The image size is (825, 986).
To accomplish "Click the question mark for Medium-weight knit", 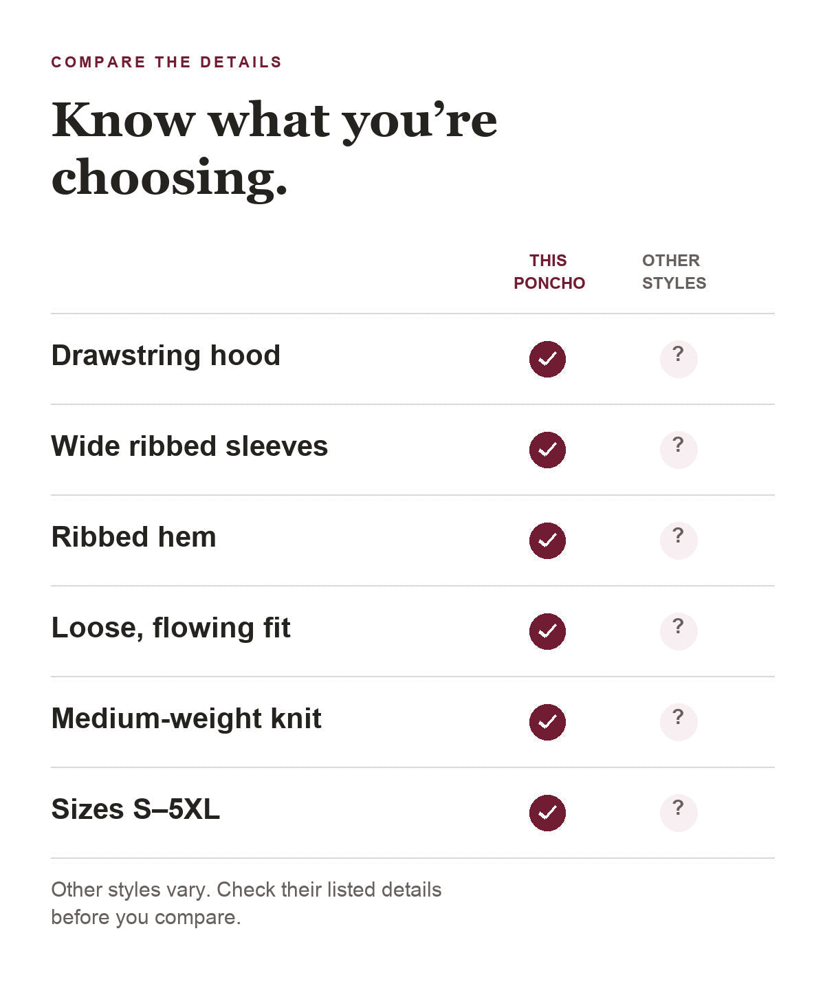I will (x=679, y=722).
